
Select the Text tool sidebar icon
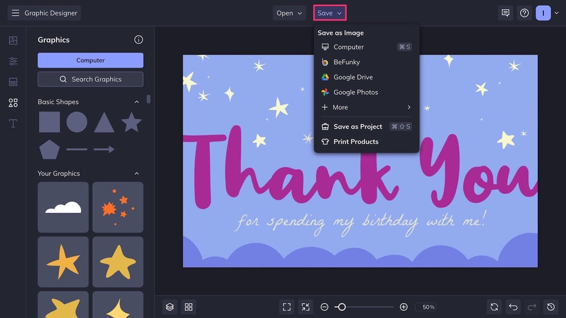tap(13, 123)
